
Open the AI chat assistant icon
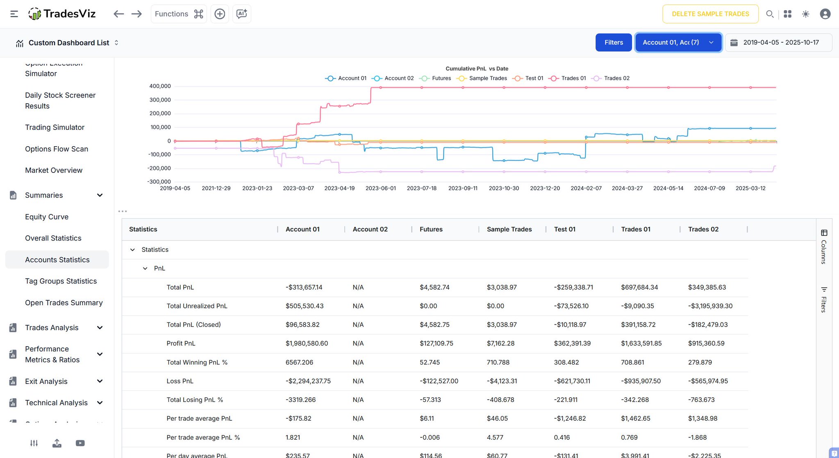click(242, 14)
